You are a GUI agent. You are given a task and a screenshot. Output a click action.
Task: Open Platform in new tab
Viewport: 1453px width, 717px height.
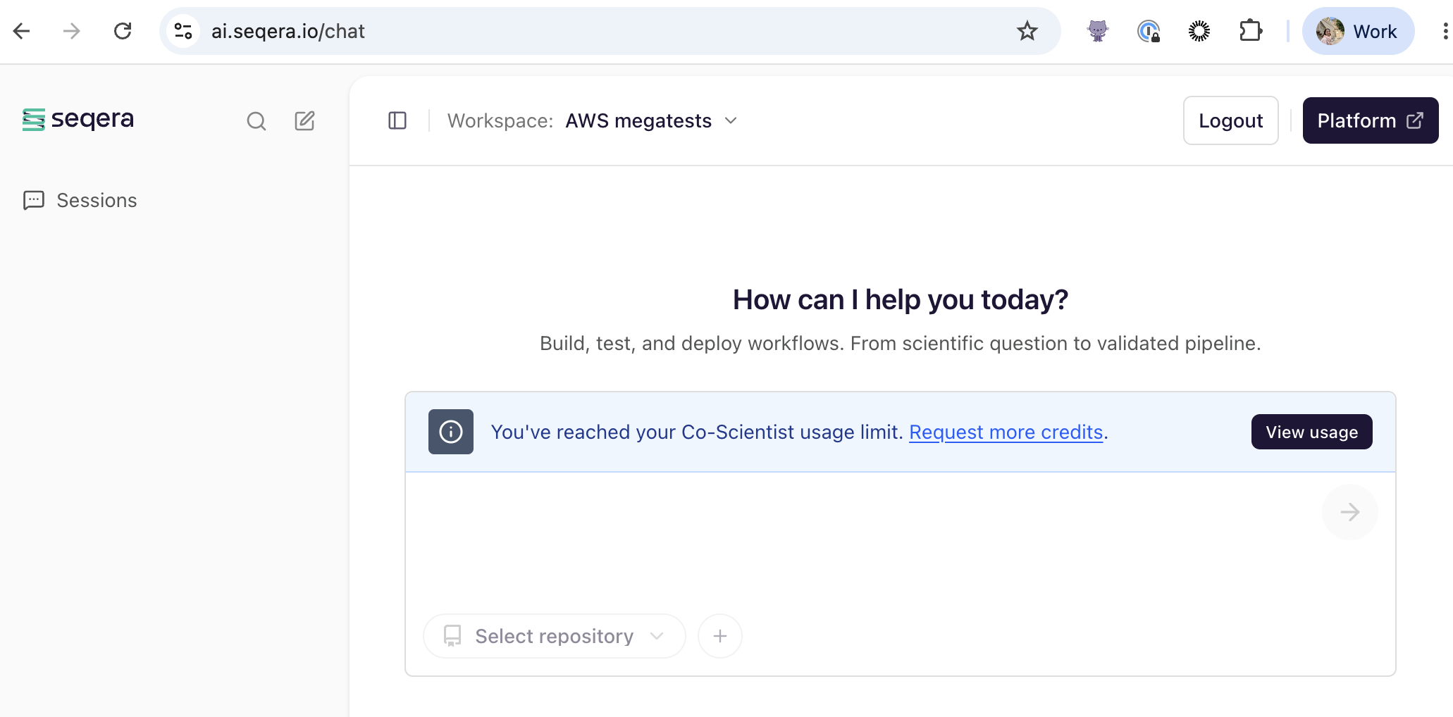(x=1370, y=120)
